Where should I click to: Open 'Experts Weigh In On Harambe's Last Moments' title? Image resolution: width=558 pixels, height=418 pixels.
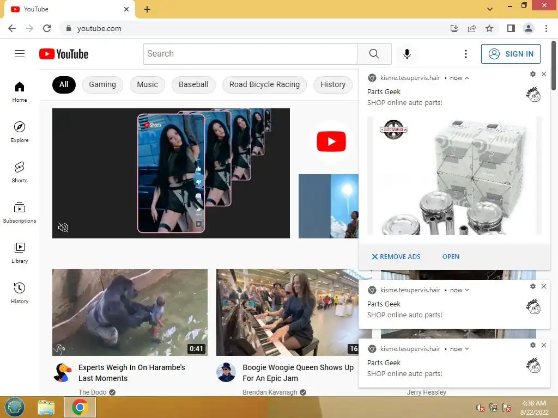click(x=132, y=373)
